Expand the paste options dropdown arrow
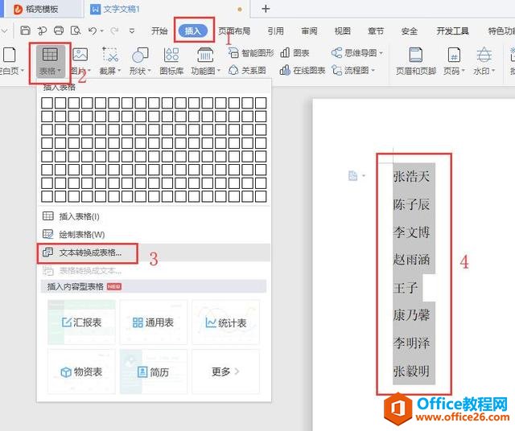 click(x=363, y=176)
